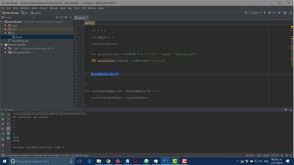Collapse the Hola Mundo project root
294x165 pixels.
click(x=2, y=22)
